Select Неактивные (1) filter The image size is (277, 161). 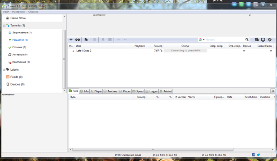click(x=21, y=62)
